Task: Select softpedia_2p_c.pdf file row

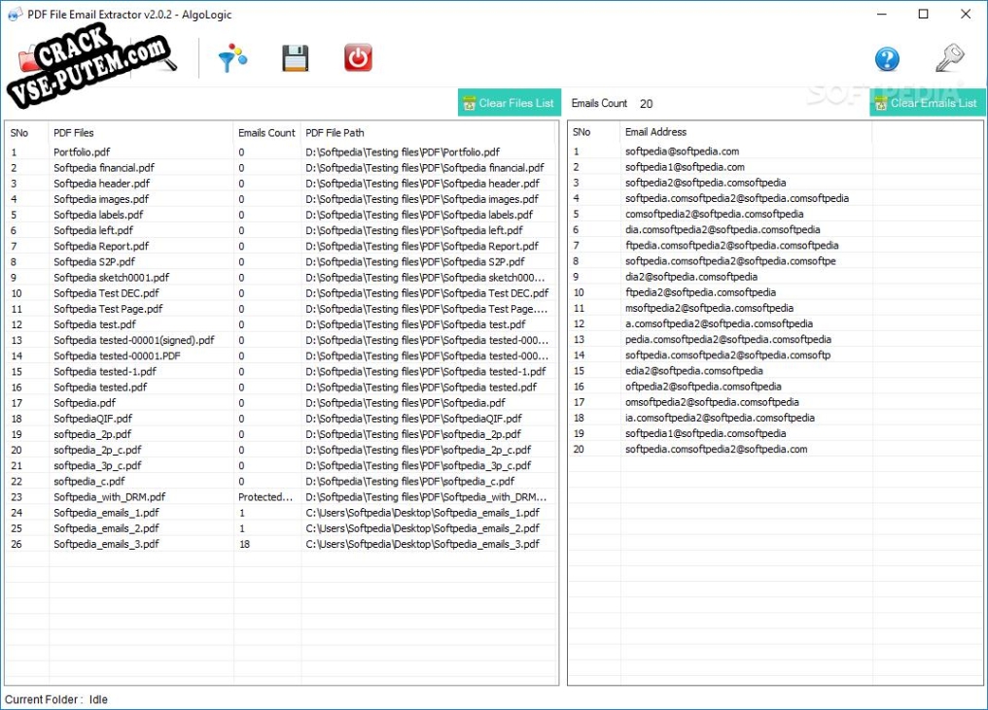Action: (281, 450)
